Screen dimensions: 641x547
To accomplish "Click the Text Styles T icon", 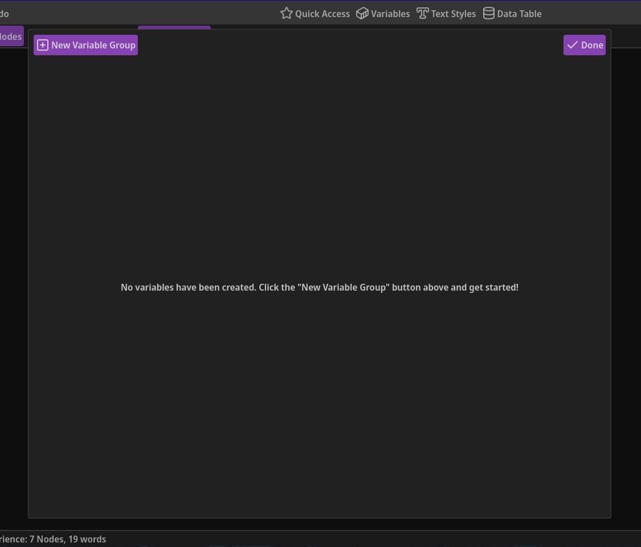I will pos(422,14).
